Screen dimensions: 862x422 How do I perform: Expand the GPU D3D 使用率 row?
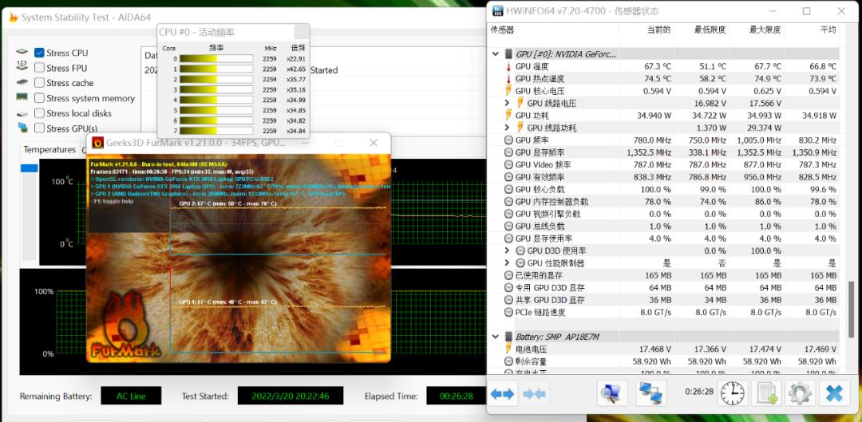508,250
